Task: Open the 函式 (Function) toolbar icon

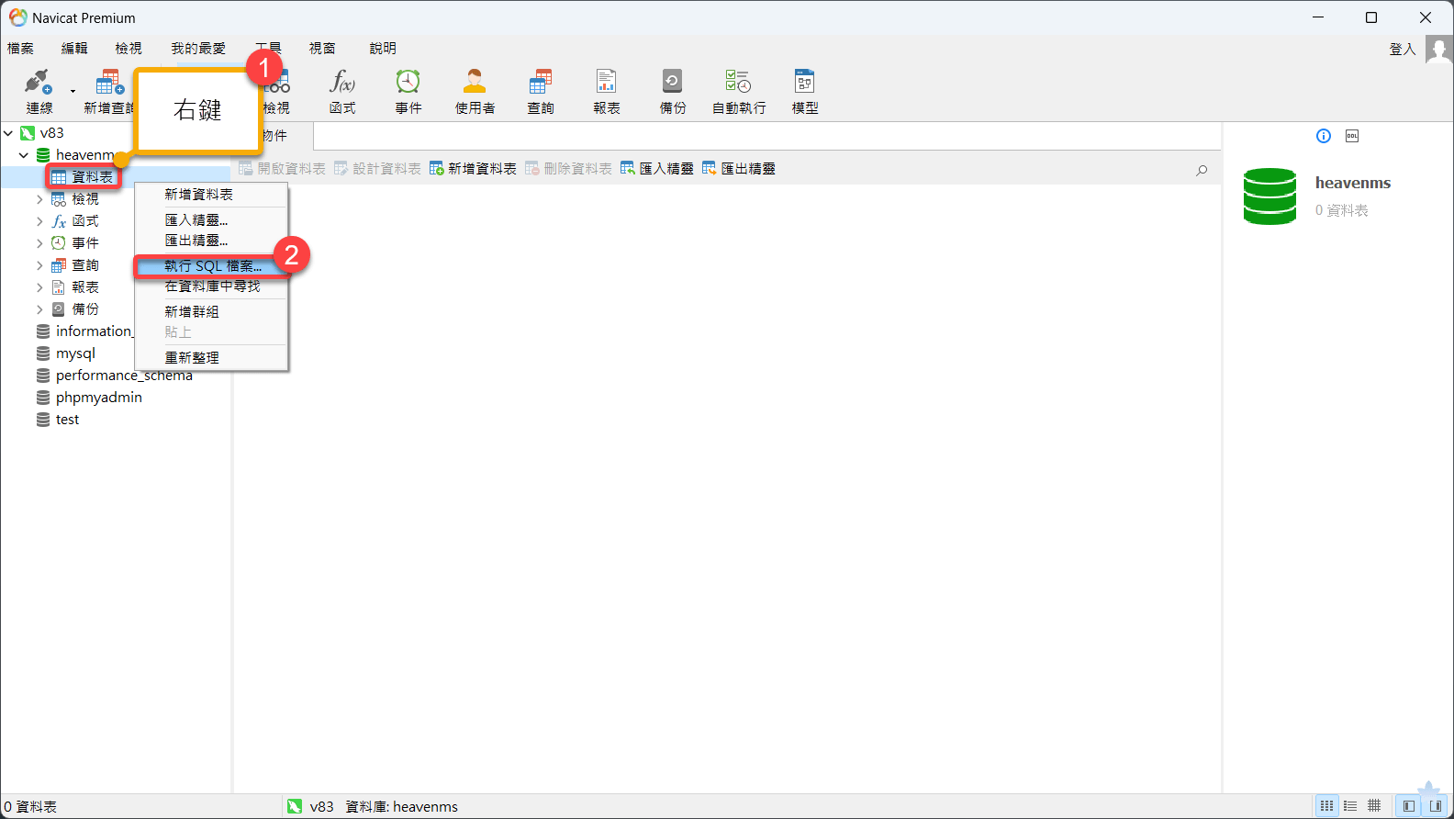Action: click(342, 91)
